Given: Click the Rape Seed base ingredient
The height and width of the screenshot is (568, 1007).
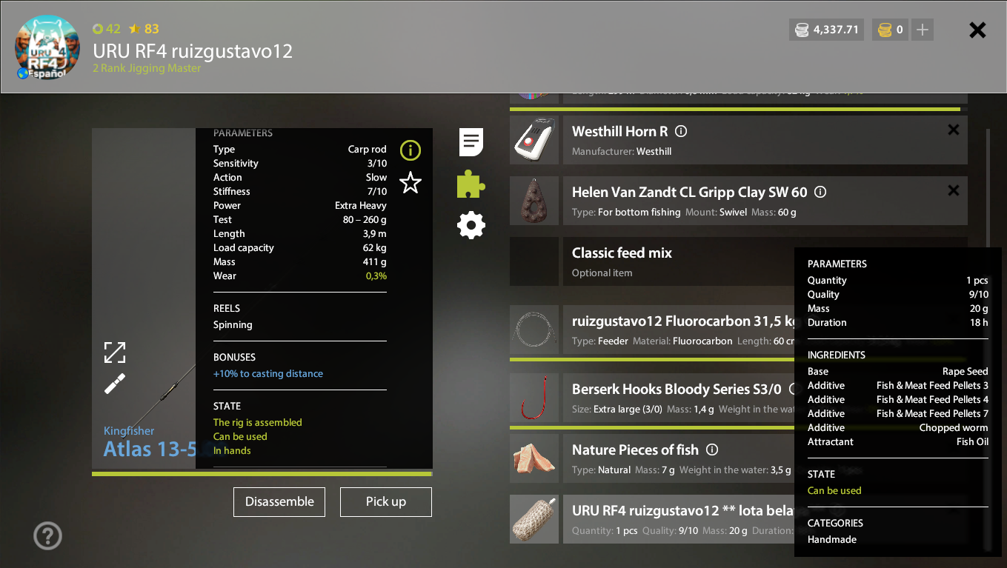Looking at the screenshot, I should tap(965, 371).
